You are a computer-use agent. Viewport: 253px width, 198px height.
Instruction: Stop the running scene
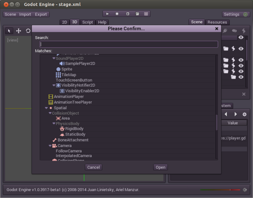pos(117,14)
